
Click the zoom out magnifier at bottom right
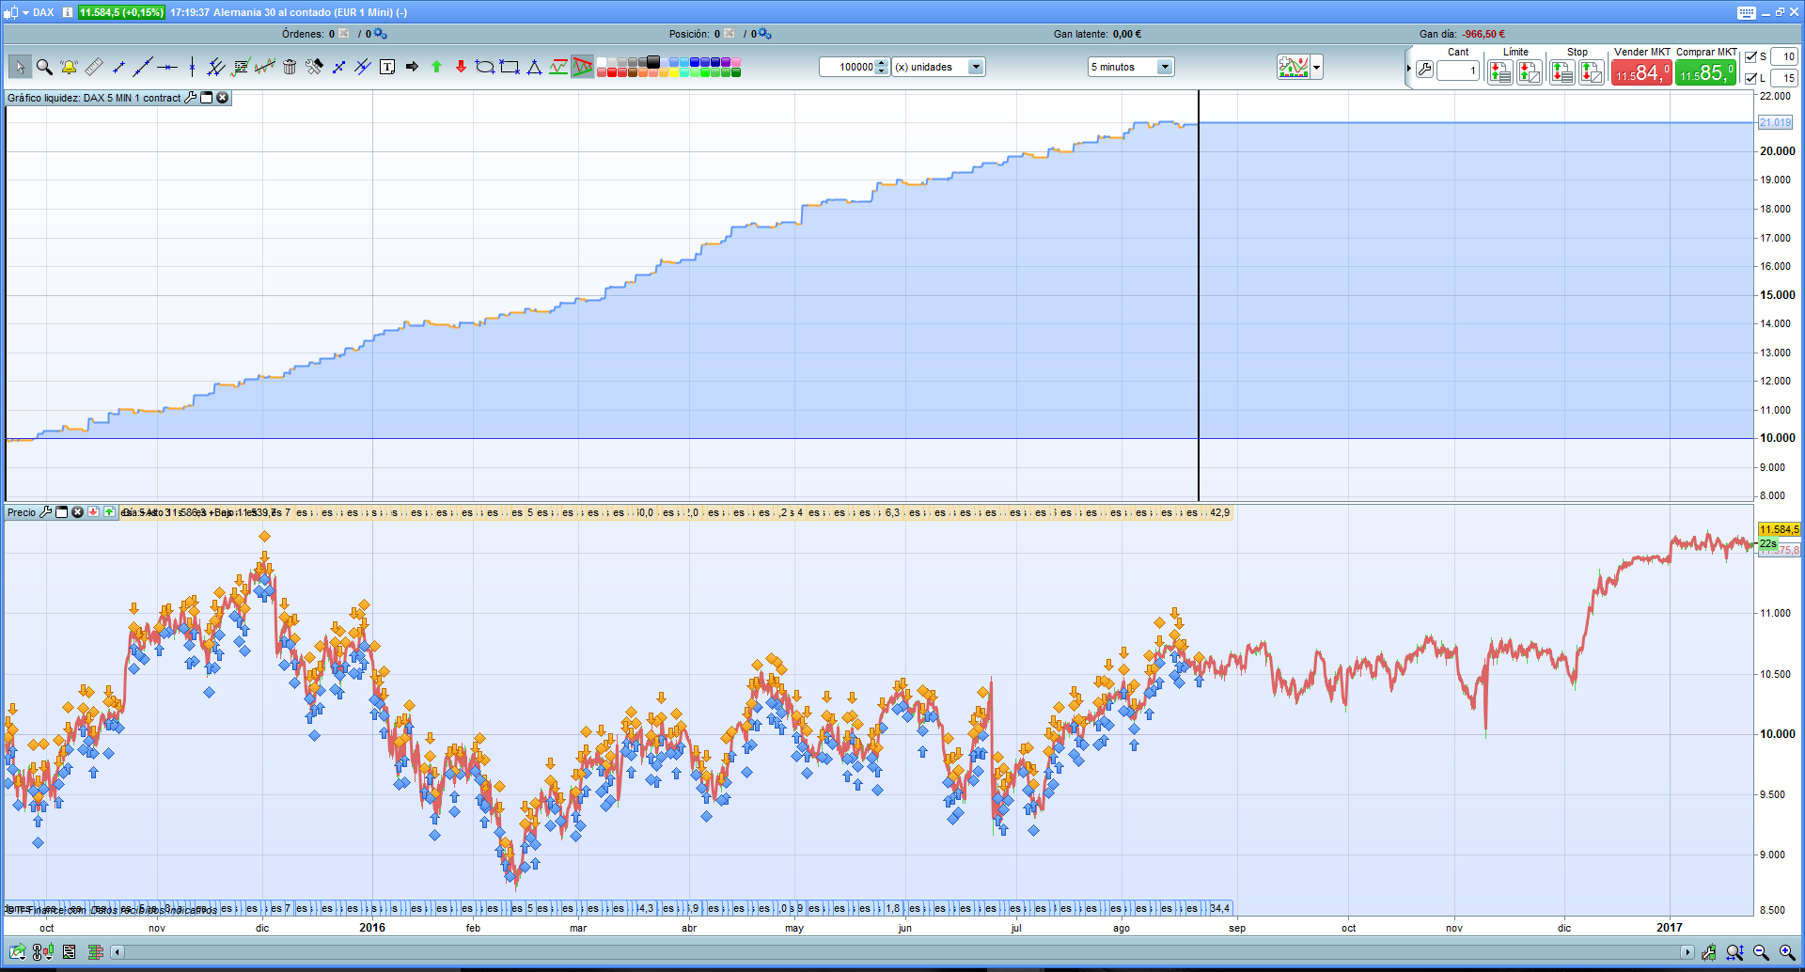(x=1761, y=953)
